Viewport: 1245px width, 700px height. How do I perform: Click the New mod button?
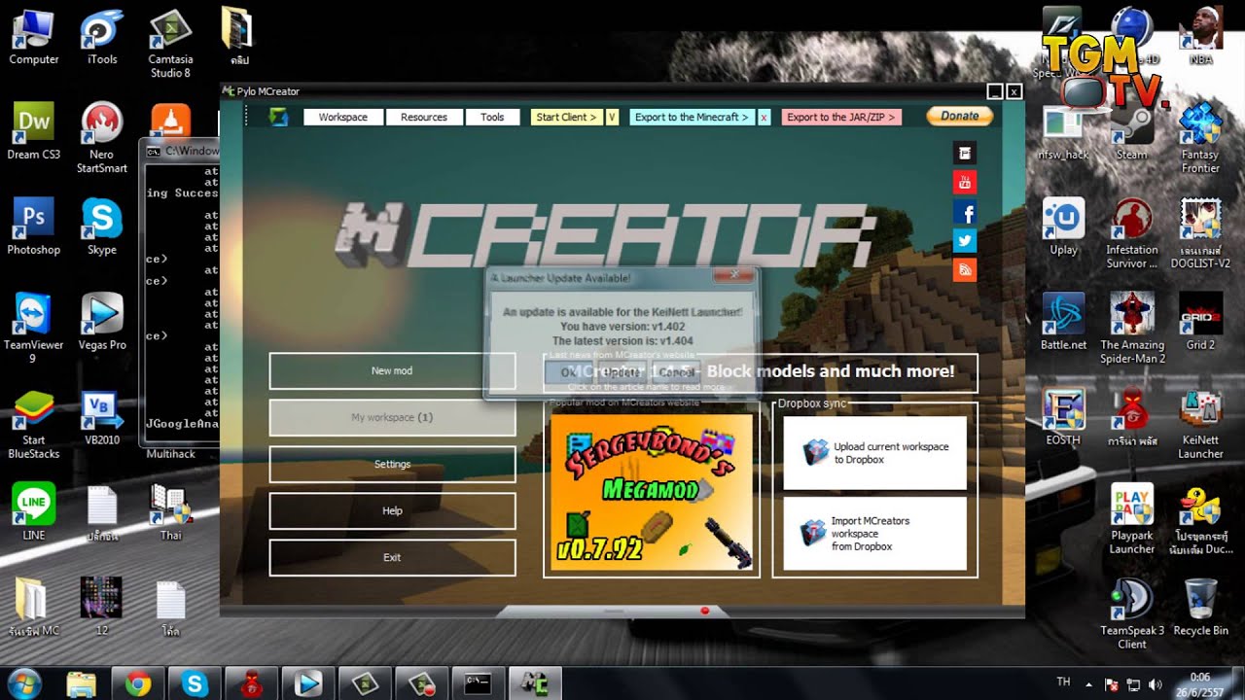coord(392,370)
